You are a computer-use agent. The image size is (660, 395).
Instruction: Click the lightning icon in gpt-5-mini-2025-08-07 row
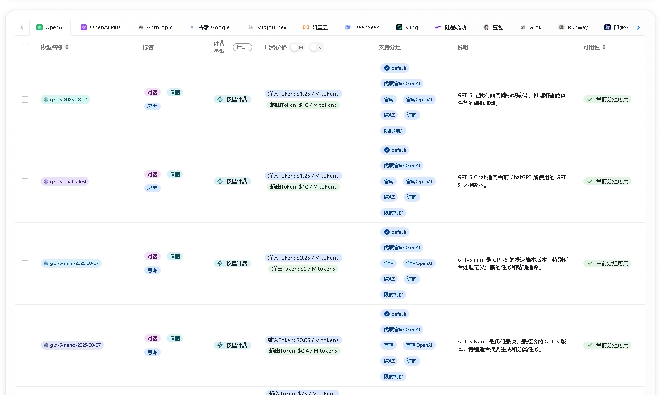click(x=220, y=263)
